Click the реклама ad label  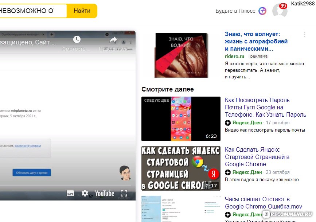pos(259,56)
